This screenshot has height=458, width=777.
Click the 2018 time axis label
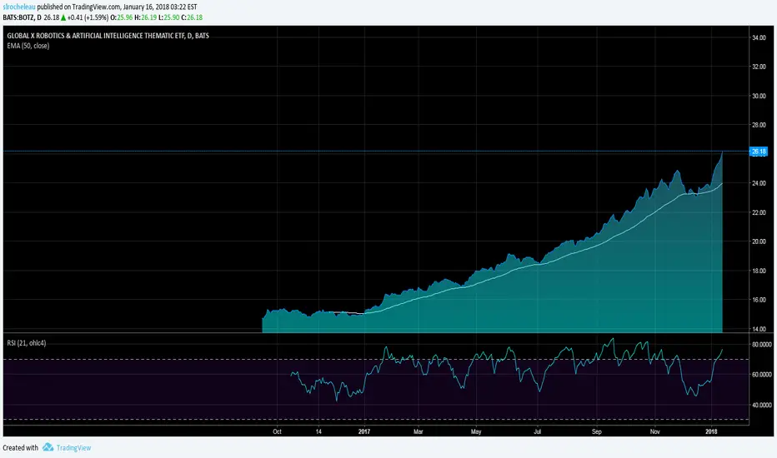click(711, 431)
